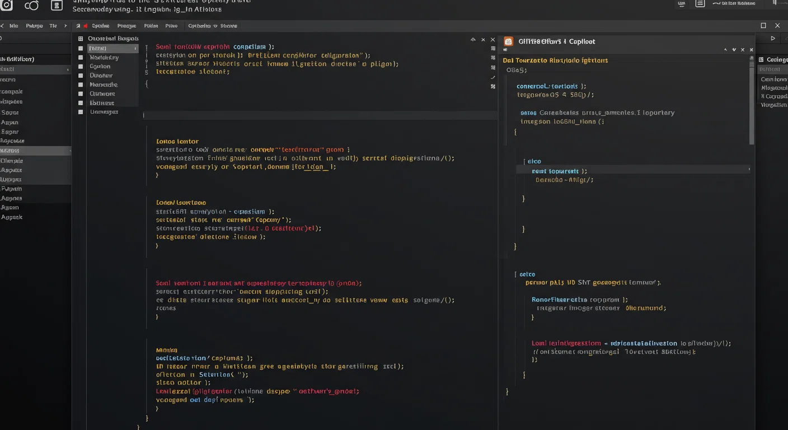This screenshot has width=788, height=430.
Task: Open the grey dropdown field atop left sidebar
Action: pyautogui.click(x=35, y=69)
